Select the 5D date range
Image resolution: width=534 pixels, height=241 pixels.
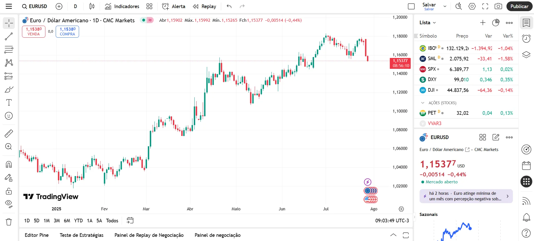pyautogui.click(x=36, y=221)
